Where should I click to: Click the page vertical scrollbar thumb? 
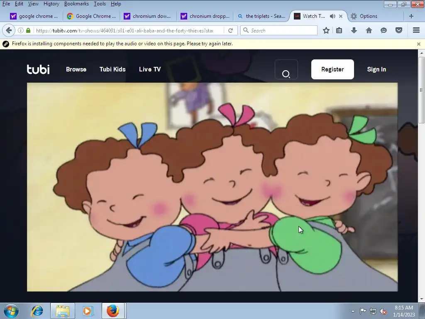pyautogui.click(x=421, y=90)
